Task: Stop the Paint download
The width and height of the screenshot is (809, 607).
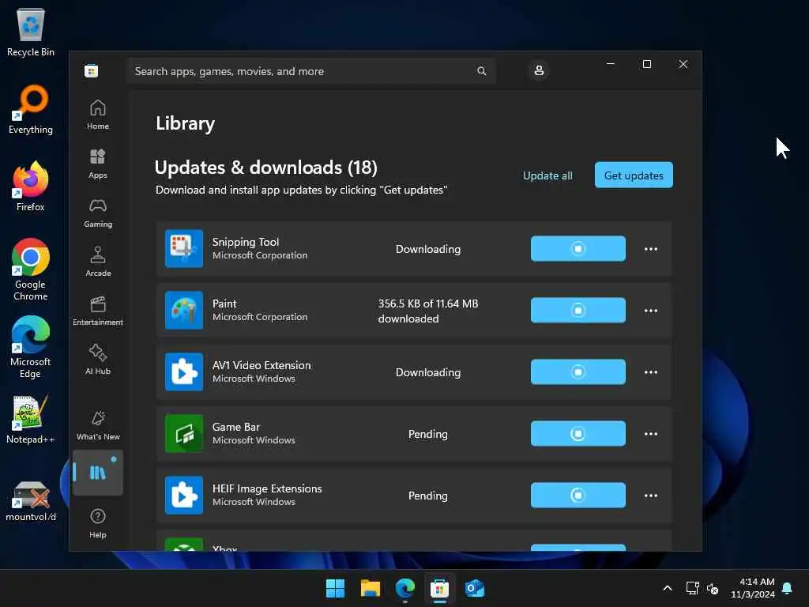Action: tap(578, 310)
